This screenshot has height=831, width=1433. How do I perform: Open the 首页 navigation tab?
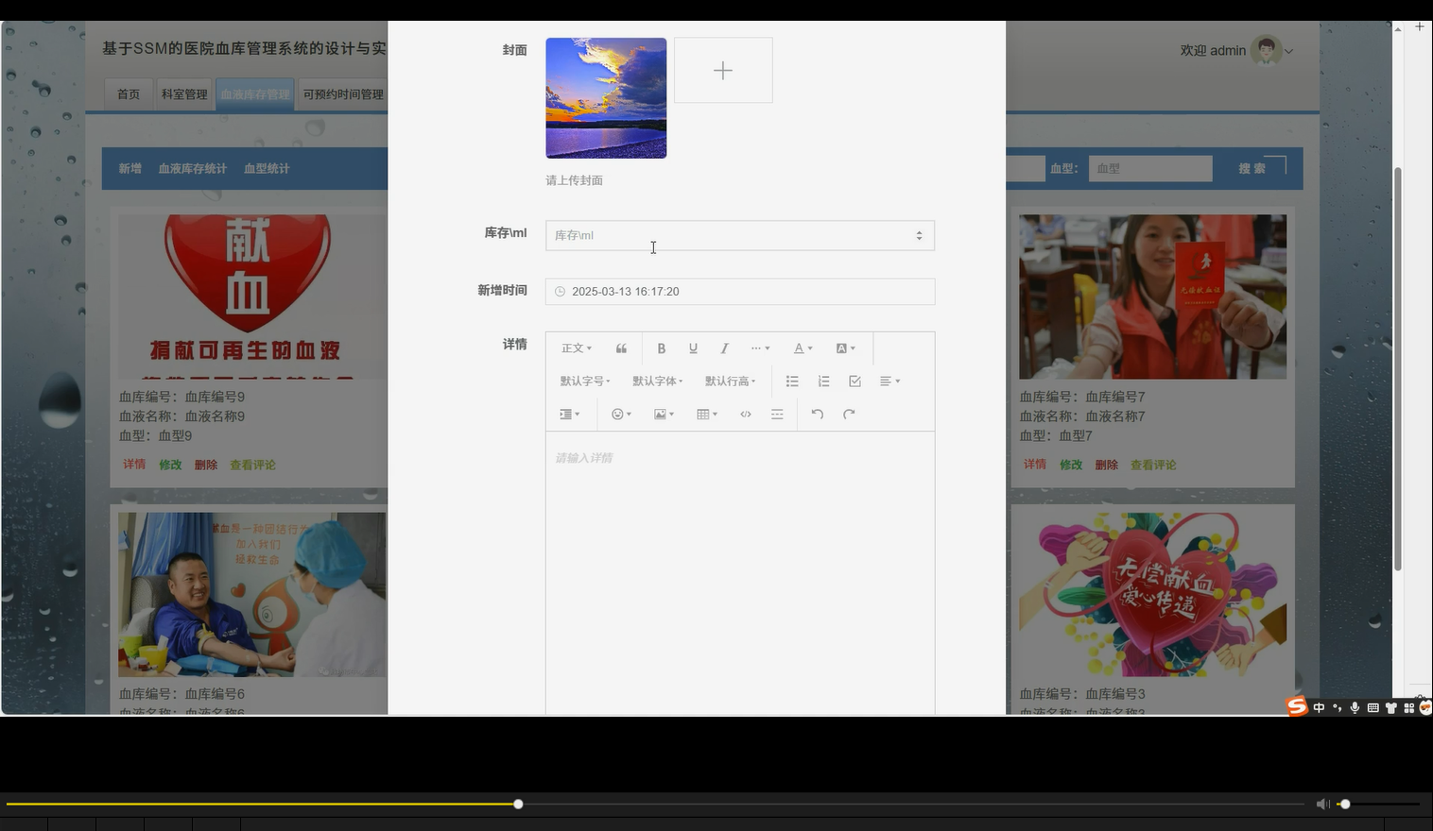pyautogui.click(x=128, y=93)
